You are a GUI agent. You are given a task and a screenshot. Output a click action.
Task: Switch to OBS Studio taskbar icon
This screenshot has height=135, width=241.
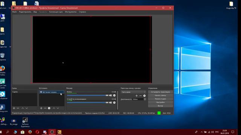(52, 132)
